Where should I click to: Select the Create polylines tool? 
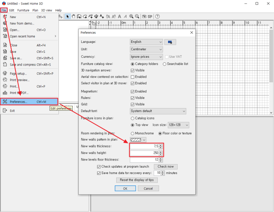coord(90,16)
